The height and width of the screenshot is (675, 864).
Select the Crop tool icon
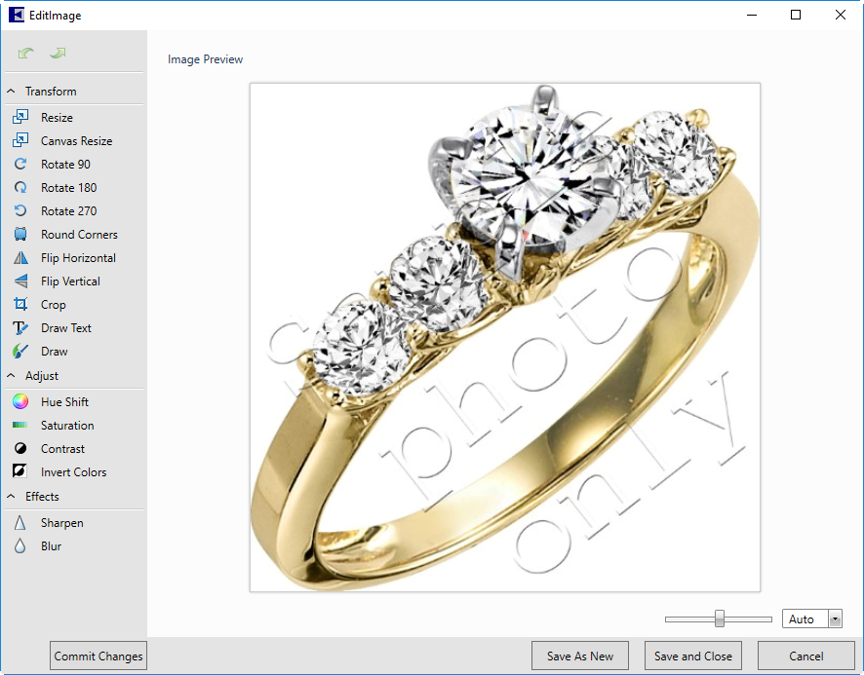tap(20, 305)
